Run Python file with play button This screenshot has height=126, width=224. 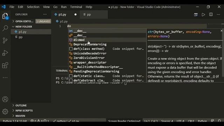tap(203, 15)
